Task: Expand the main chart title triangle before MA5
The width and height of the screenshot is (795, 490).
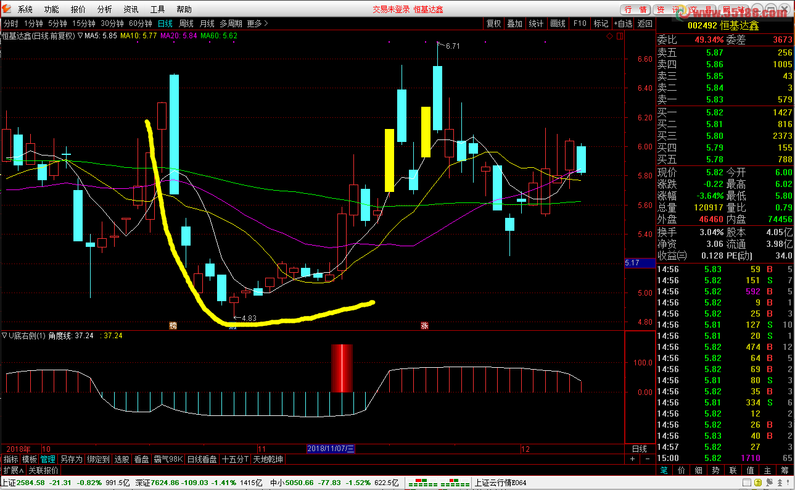Action: 80,36
